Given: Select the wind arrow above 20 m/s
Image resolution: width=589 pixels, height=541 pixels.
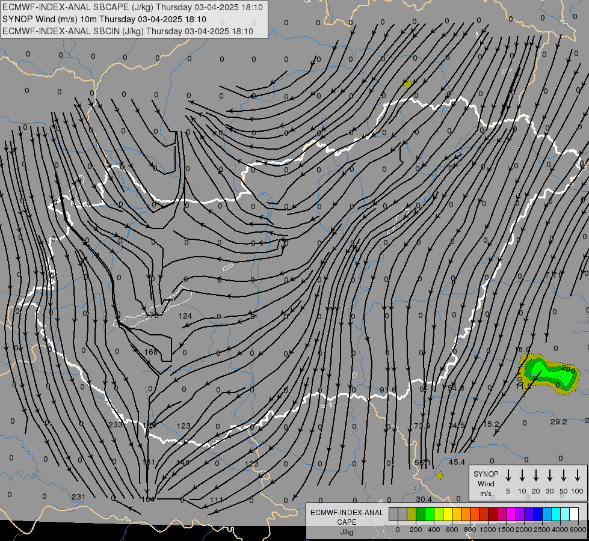Looking at the screenshot, I should pyautogui.click(x=535, y=475).
